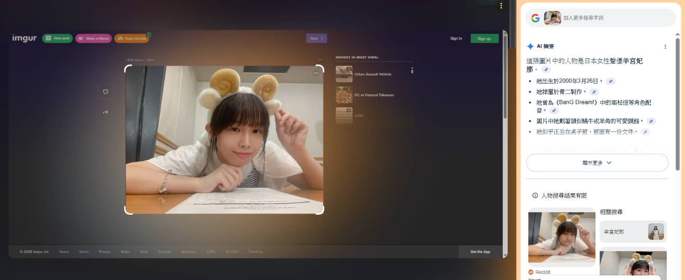Viewport: 685px width, 280px height.
Task: Click the © 2025 Imgur, Inc text
Action: pyautogui.click(x=34, y=252)
